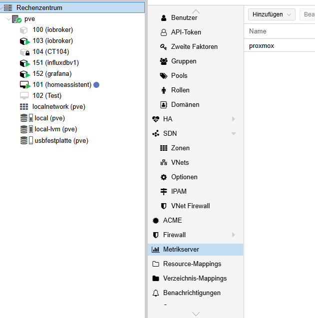Screen dimensions: 315x318
Task: Click the partially visible Bearbeiten button
Action: click(x=308, y=14)
